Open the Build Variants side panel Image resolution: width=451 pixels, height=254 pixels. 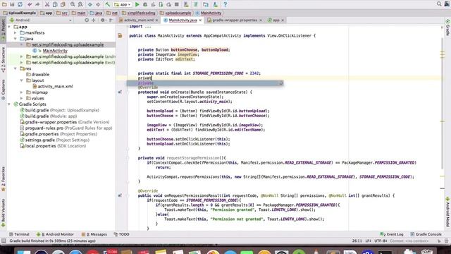(x=3, y=212)
